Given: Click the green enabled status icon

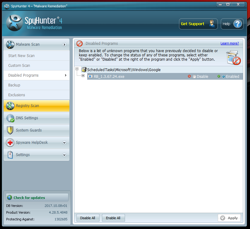Looking at the screenshot, I should coord(219,76).
